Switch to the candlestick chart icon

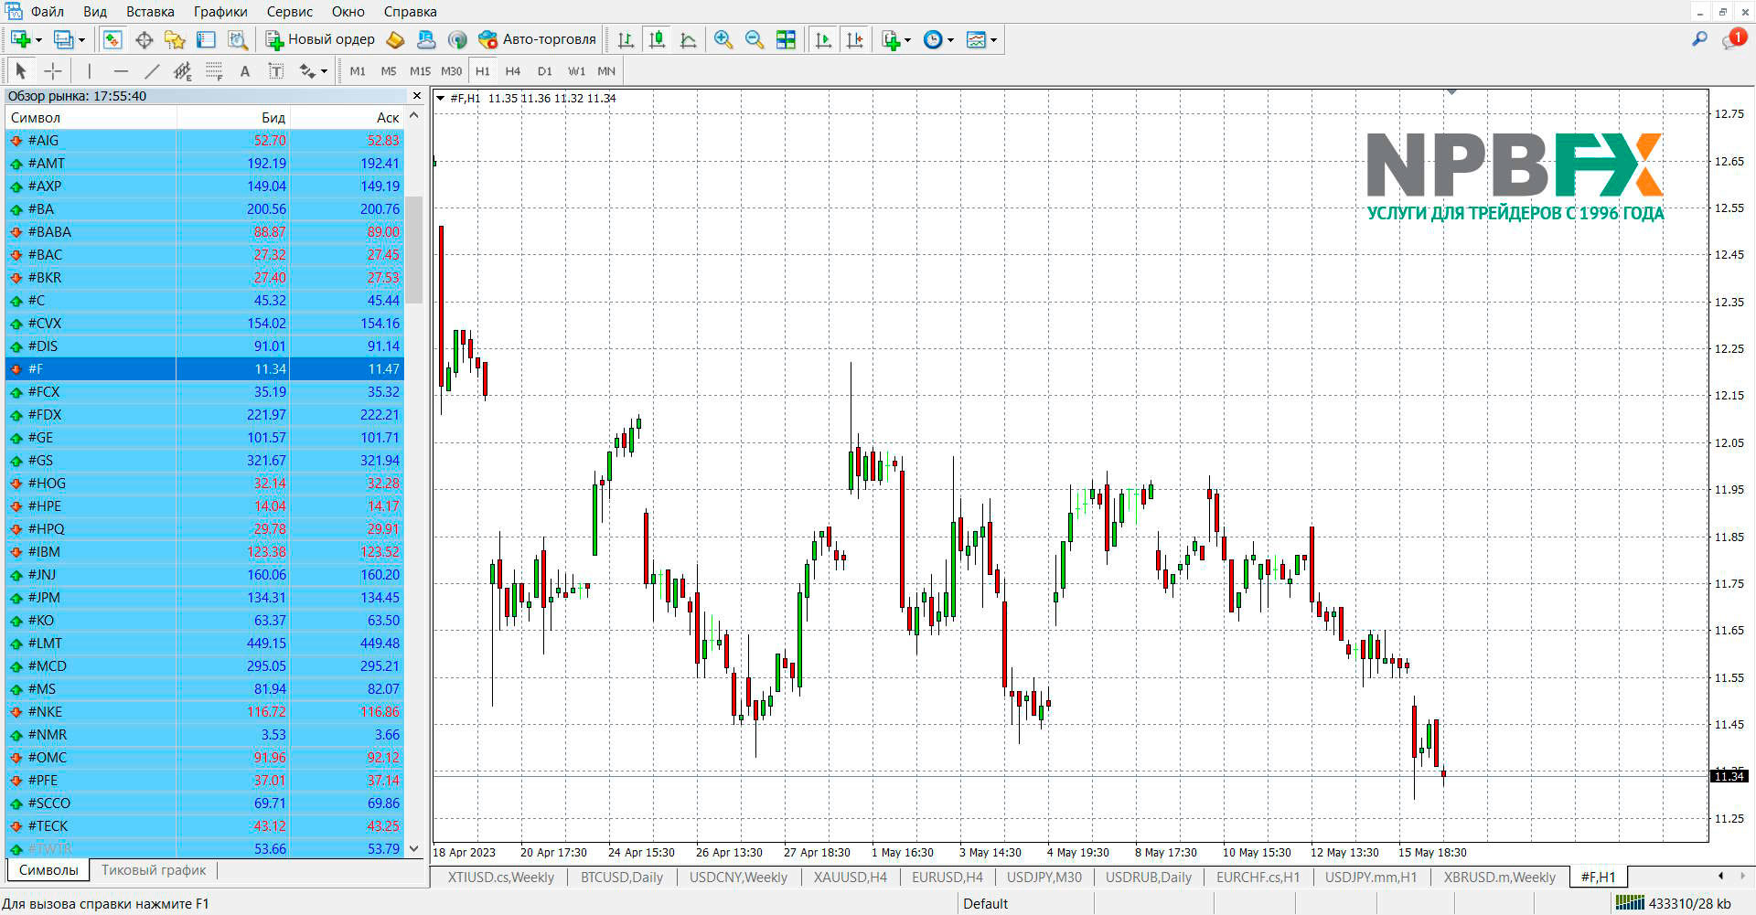pyautogui.click(x=657, y=39)
